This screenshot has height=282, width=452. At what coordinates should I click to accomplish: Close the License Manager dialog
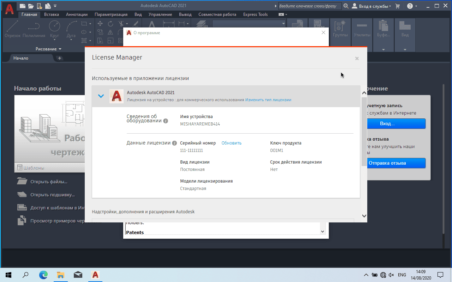pyautogui.click(x=357, y=59)
